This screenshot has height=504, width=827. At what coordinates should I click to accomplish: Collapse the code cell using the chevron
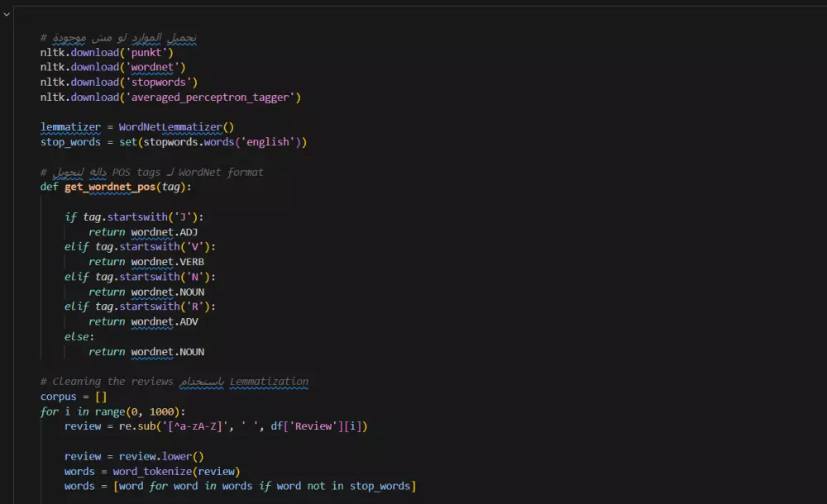7,14
